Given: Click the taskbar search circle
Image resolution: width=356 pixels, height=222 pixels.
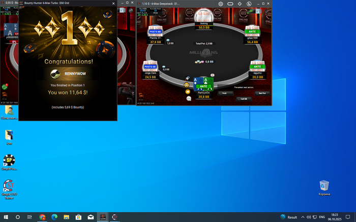Looking at the screenshot, I should 17,217.
